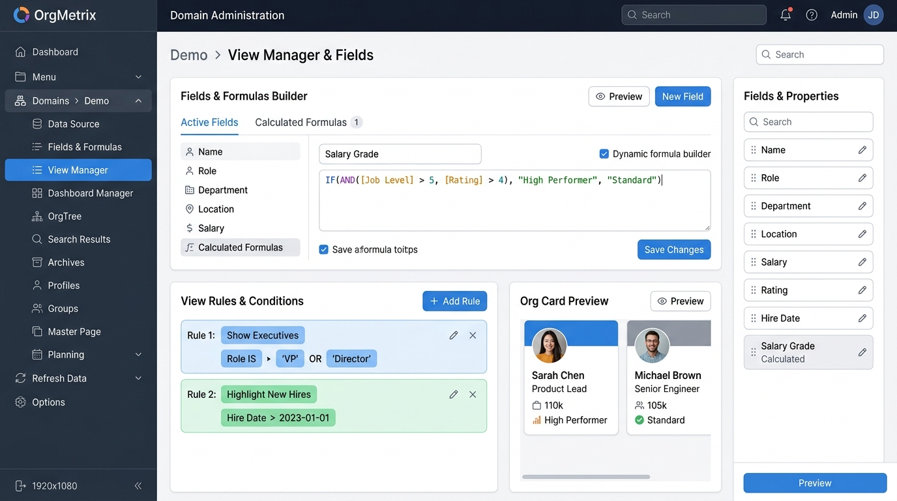Edit the Rating field pencil icon
Image resolution: width=897 pixels, height=501 pixels.
862,290
